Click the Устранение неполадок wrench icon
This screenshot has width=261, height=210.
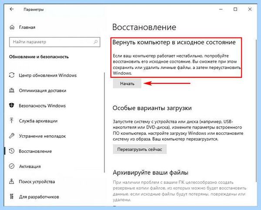[x=12, y=136]
